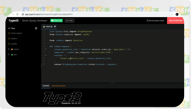Click the .bashrc file icon
This screenshot has width=192, height=110.
[x=9, y=39]
